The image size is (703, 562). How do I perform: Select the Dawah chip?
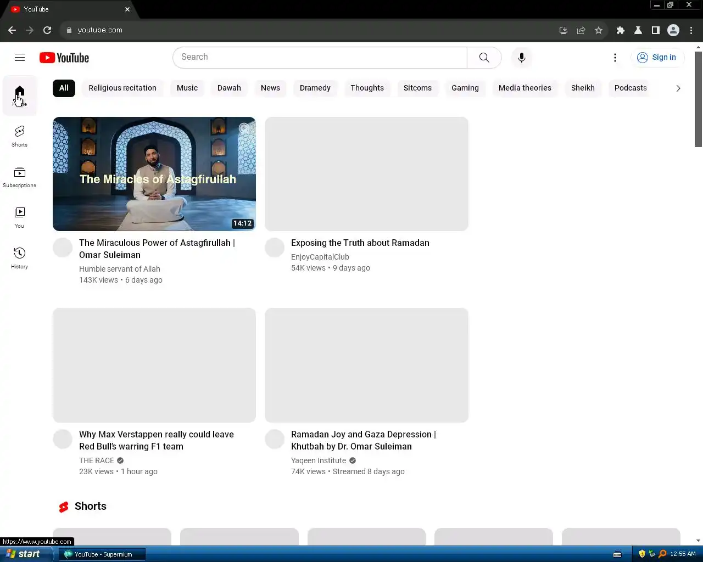coord(229,88)
